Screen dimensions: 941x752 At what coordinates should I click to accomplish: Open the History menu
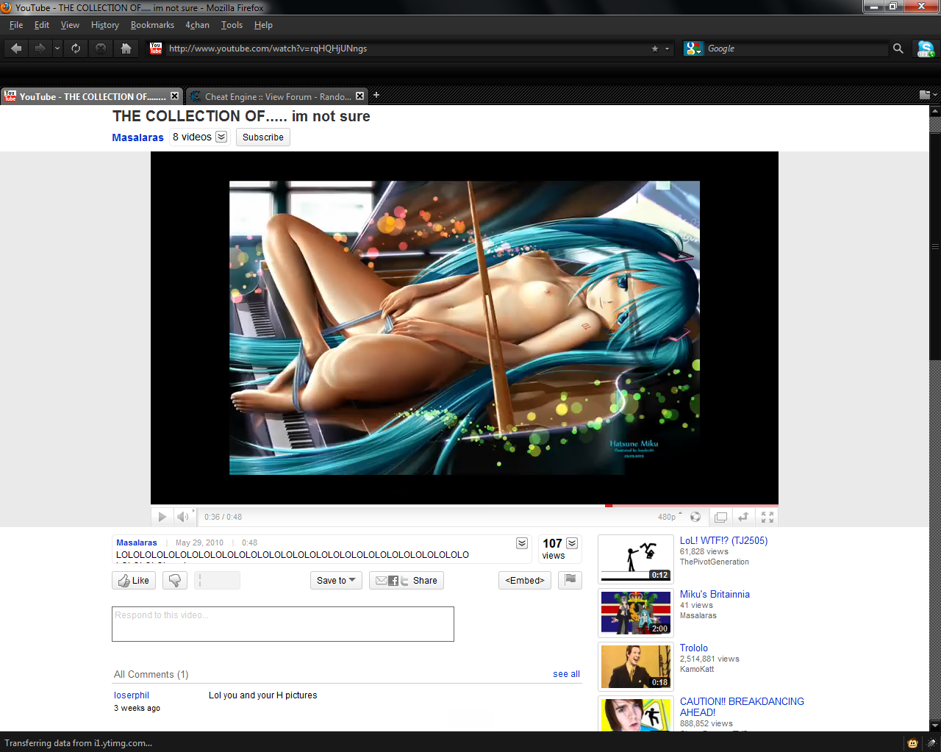pos(105,25)
